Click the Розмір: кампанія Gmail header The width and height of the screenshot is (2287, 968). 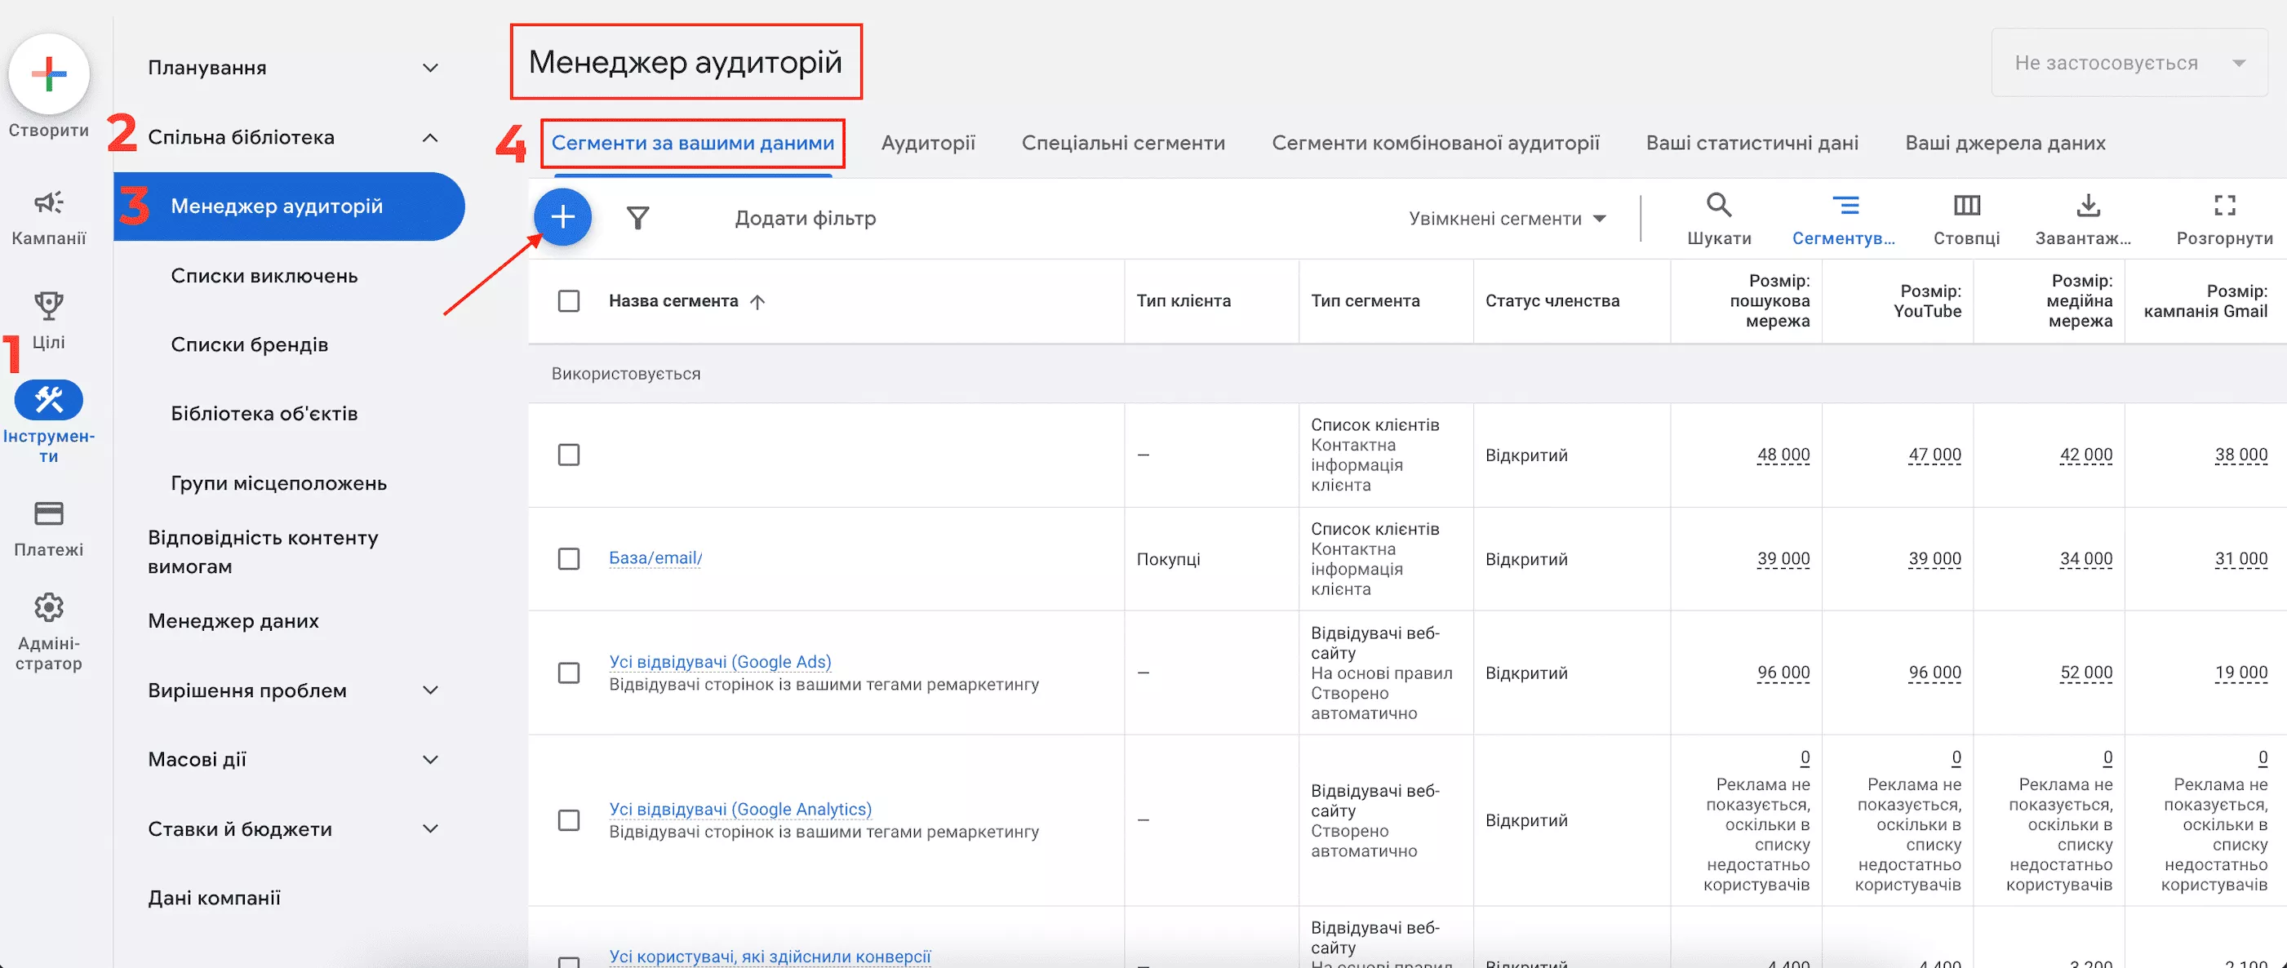point(2205,301)
